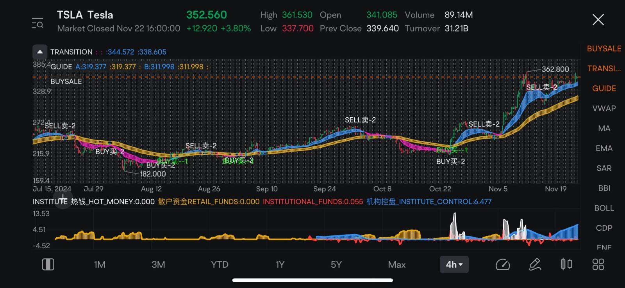Click the 352.560 last price
This screenshot has width=625, height=288.
pos(206,15)
